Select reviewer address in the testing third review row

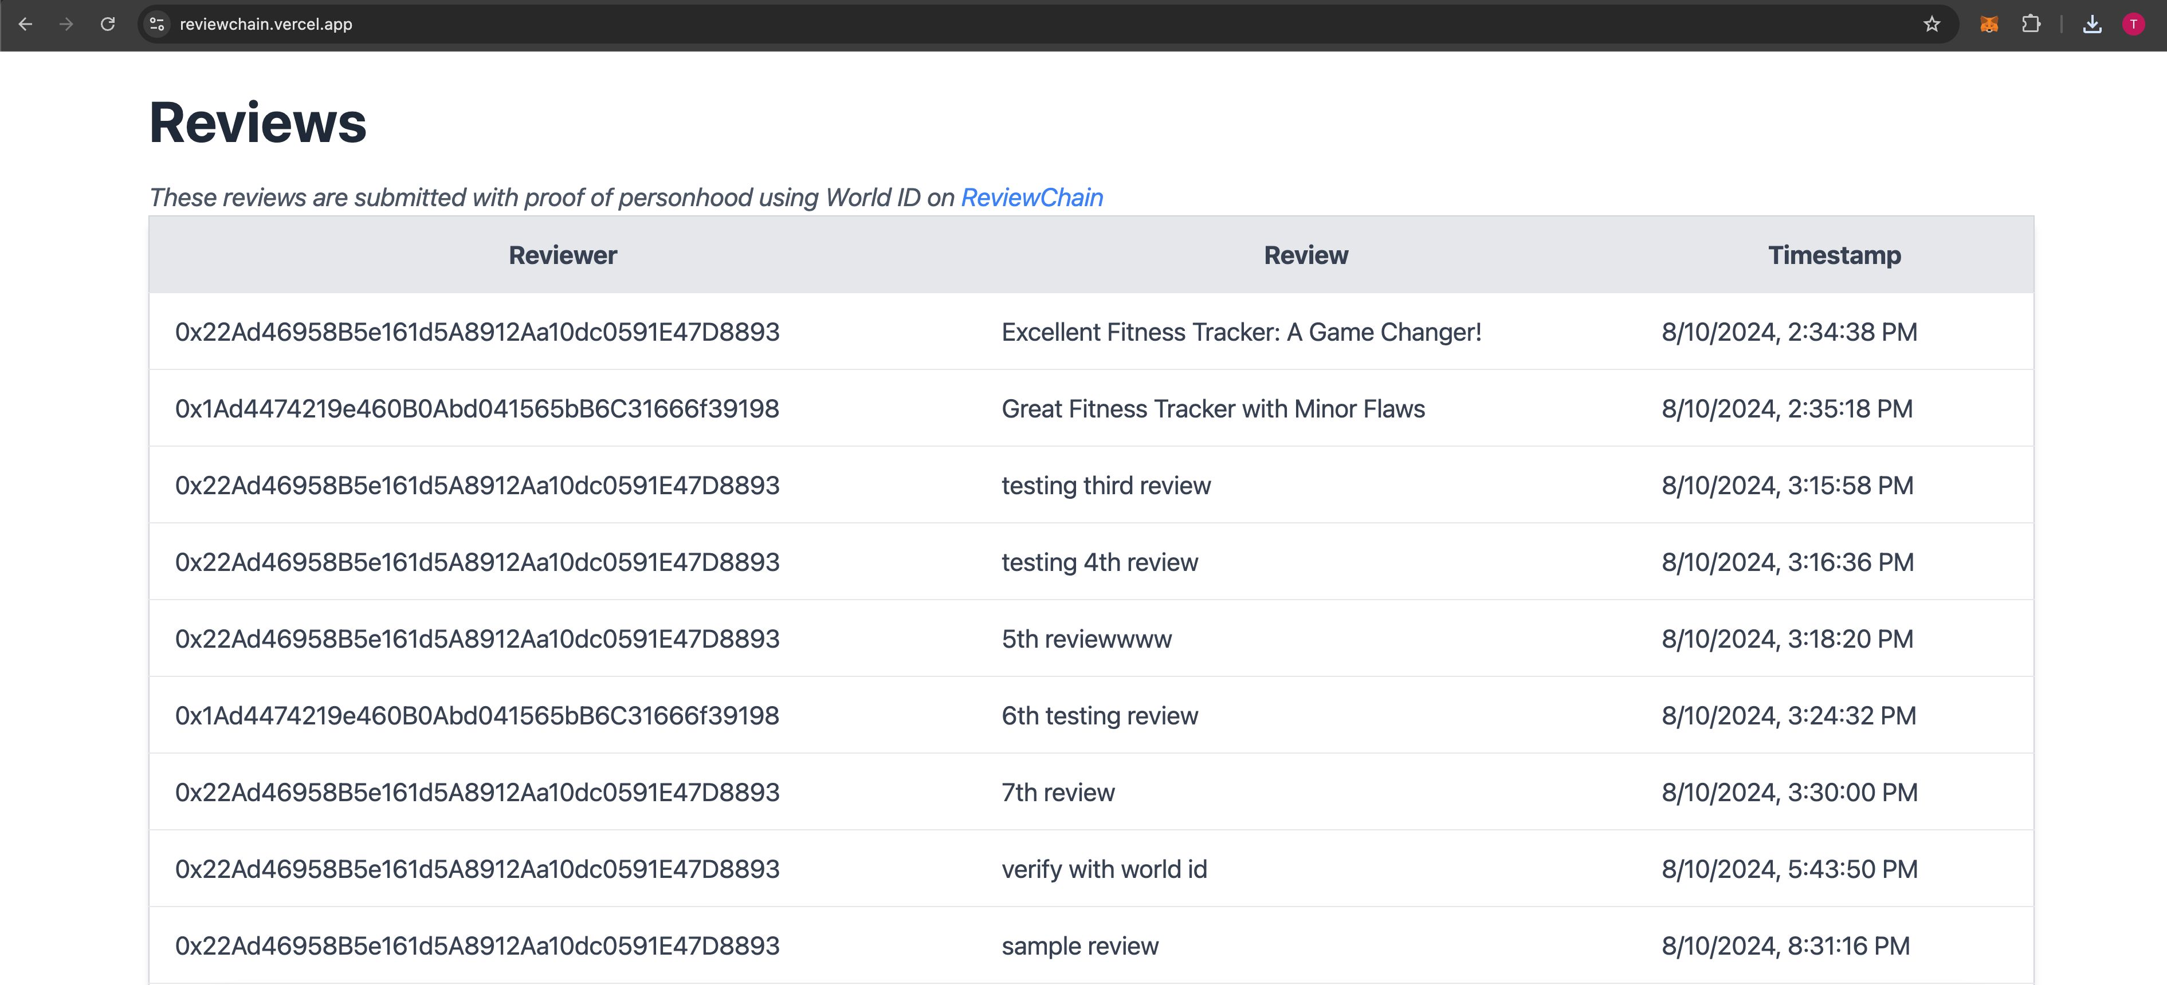[477, 486]
